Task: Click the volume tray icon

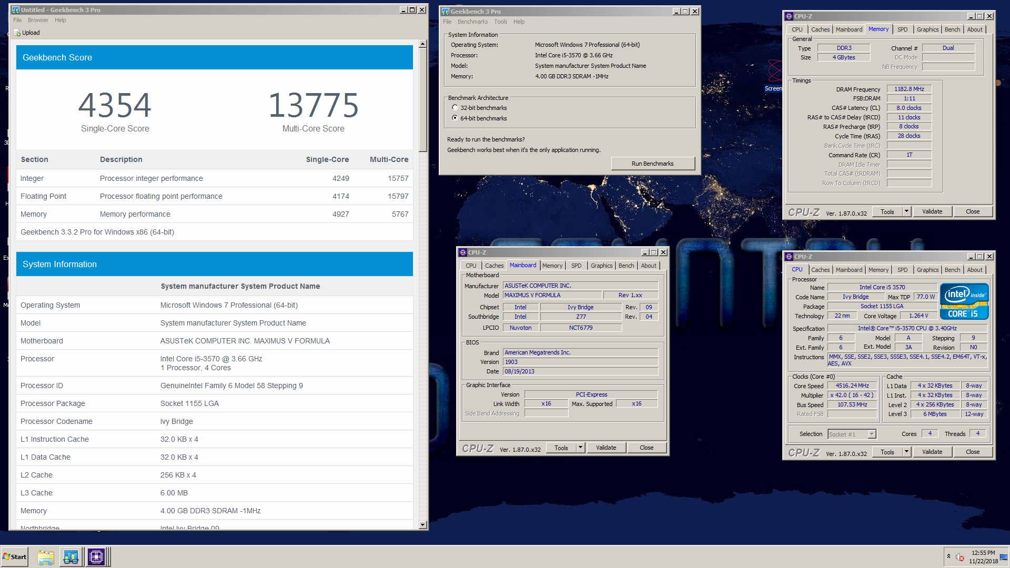Action: (960, 557)
